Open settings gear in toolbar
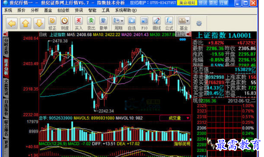264x157 pixels. (x=199, y=23)
